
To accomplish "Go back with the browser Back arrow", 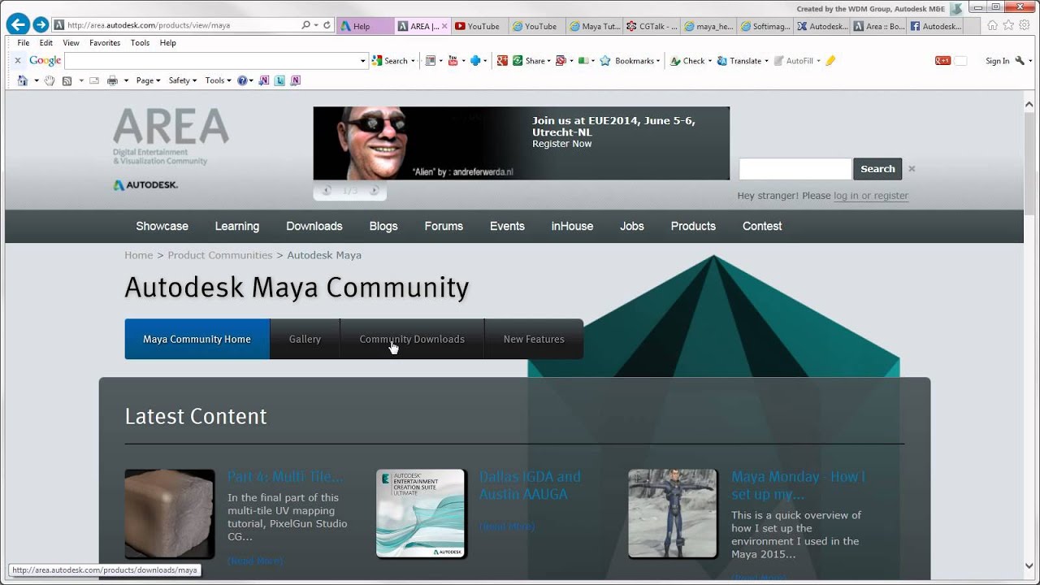I will tap(18, 24).
